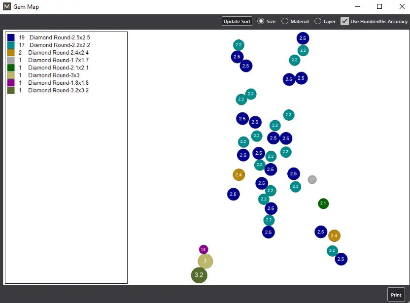Screen dimensions: 410x303
Task: Select the gold 2.4 gem beside bottom-right blue gem
Action: 334,236
